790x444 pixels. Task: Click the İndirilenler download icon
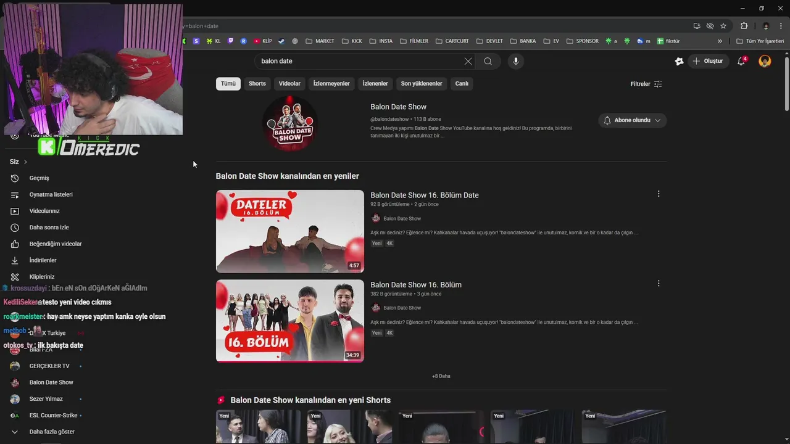point(15,260)
